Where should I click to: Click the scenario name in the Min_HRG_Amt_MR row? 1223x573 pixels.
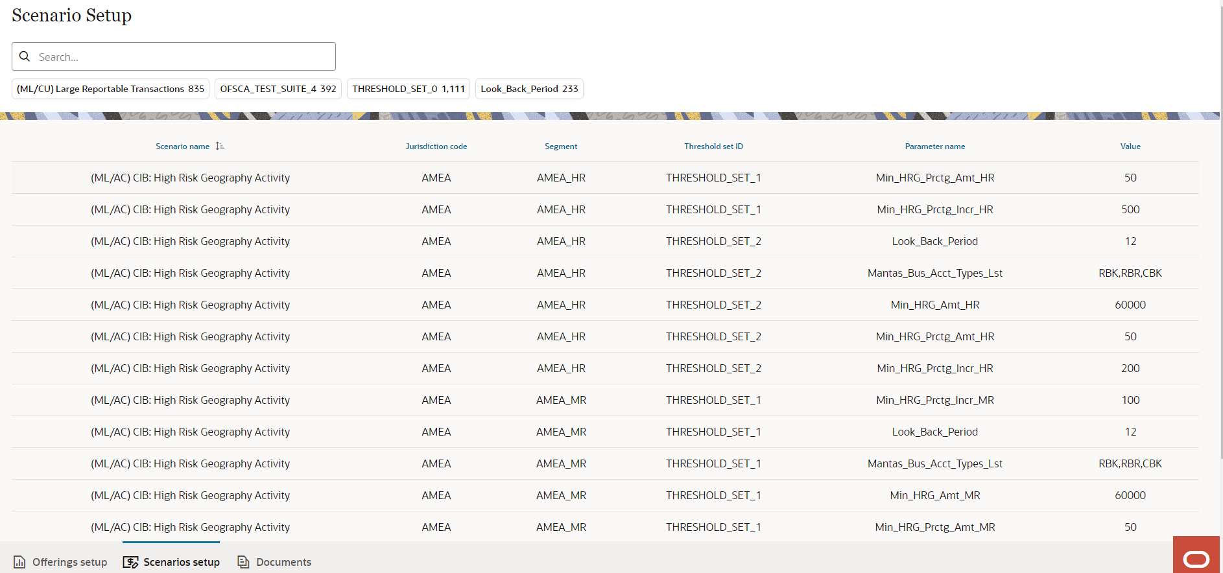pyautogui.click(x=190, y=495)
